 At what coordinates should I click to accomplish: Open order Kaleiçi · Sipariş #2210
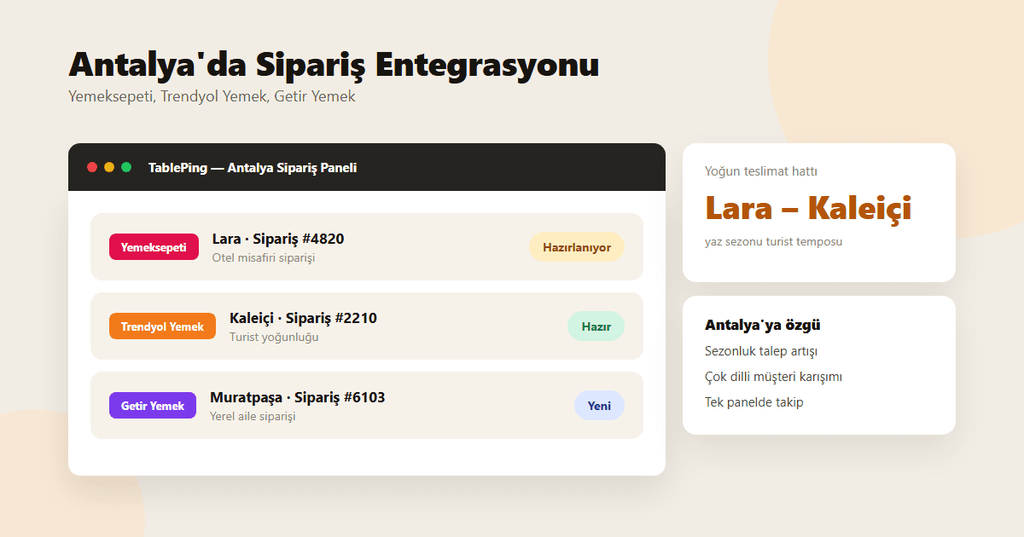tap(367, 326)
